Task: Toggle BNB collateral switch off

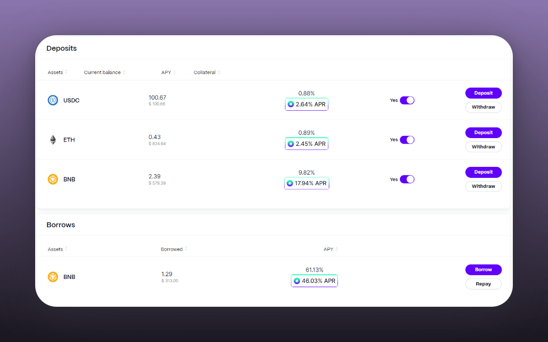Action: pyautogui.click(x=407, y=179)
